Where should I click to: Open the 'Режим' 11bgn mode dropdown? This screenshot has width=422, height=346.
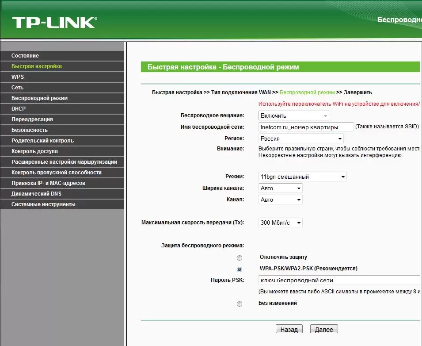click(x=302, y=177)
